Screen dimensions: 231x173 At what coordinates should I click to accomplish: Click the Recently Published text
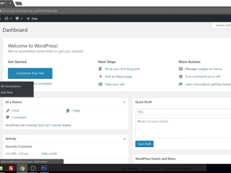pos(18,146)
